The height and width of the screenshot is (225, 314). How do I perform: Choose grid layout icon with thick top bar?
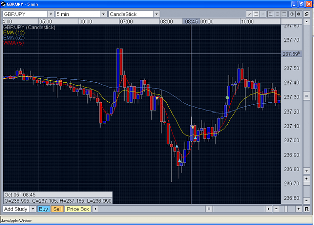[284, 14]
